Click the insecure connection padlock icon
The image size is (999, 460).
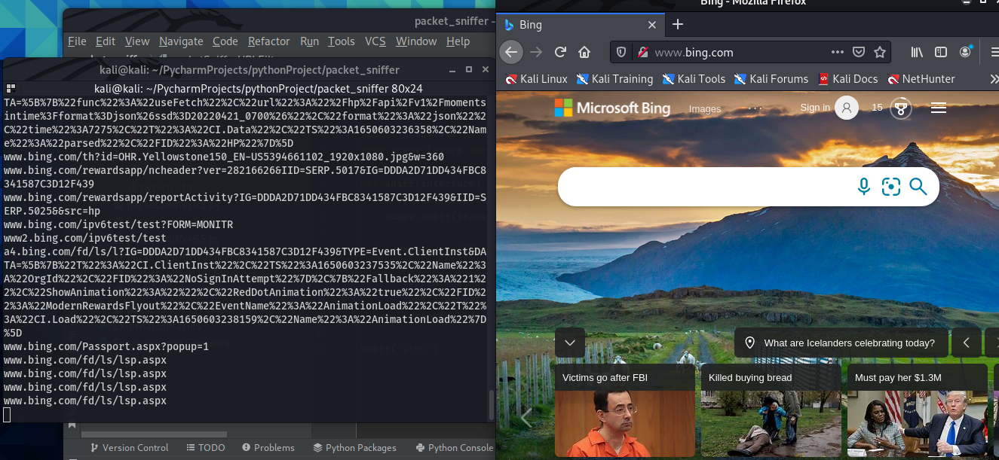[642, 52]
